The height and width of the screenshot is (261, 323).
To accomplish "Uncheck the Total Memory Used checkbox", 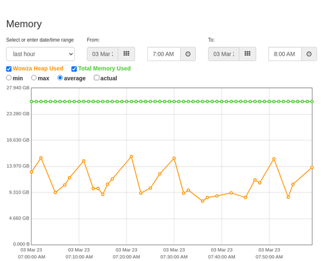I will point(74,69).
